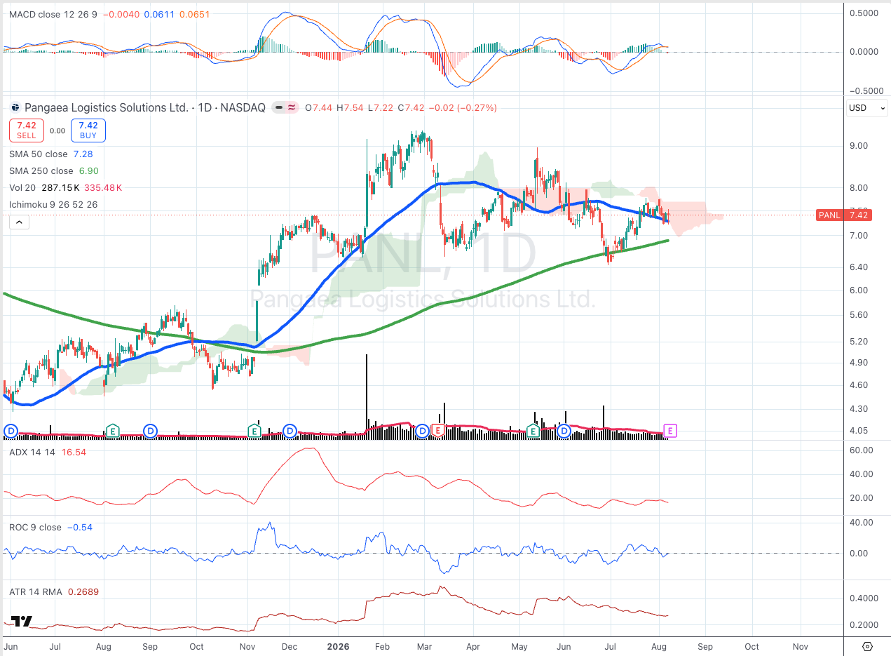
Task: Click the dividend D marker in September
Action: 150,430
